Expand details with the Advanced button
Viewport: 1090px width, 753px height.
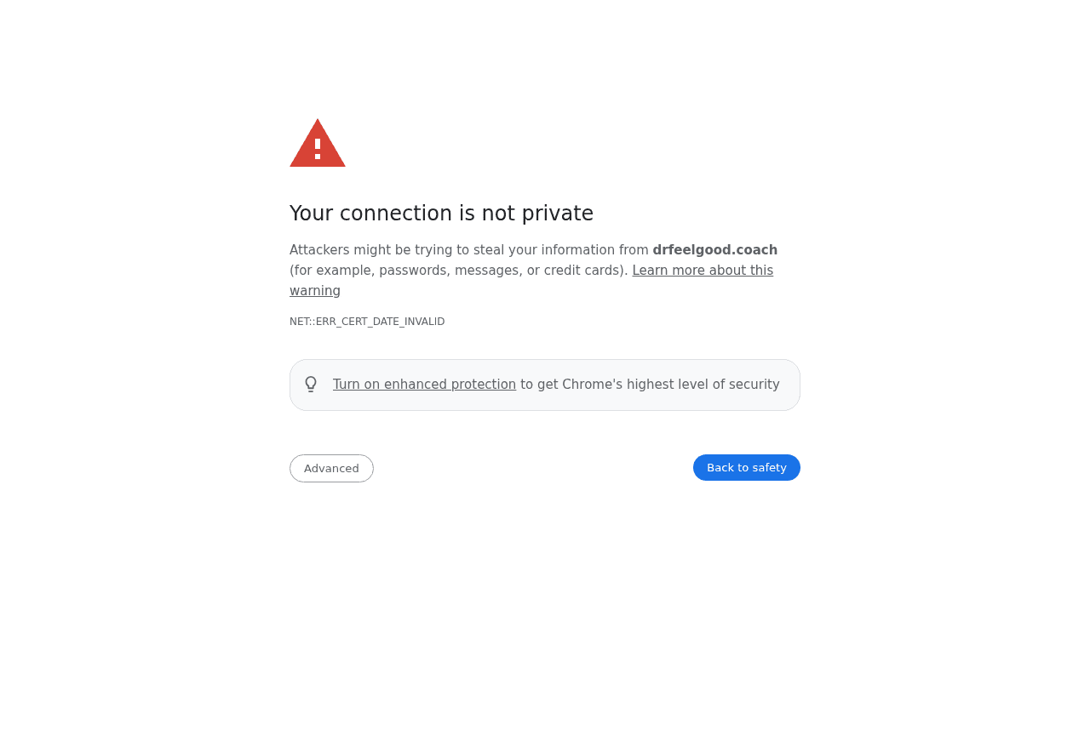(331, 468)
